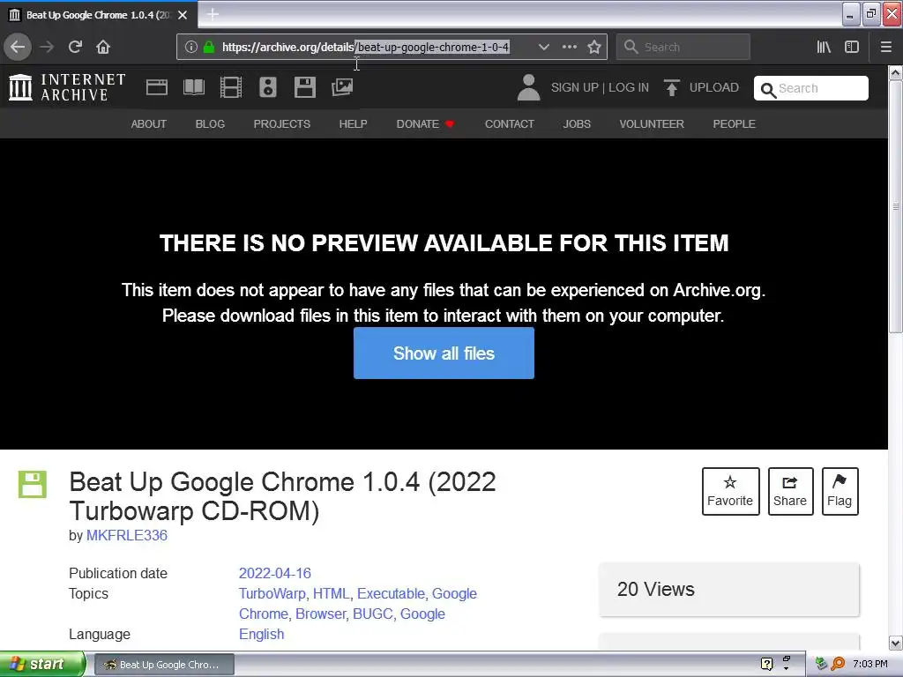This screenshot has height=677, width=903.
Task: Click the English language link
Action: [261, 634]
